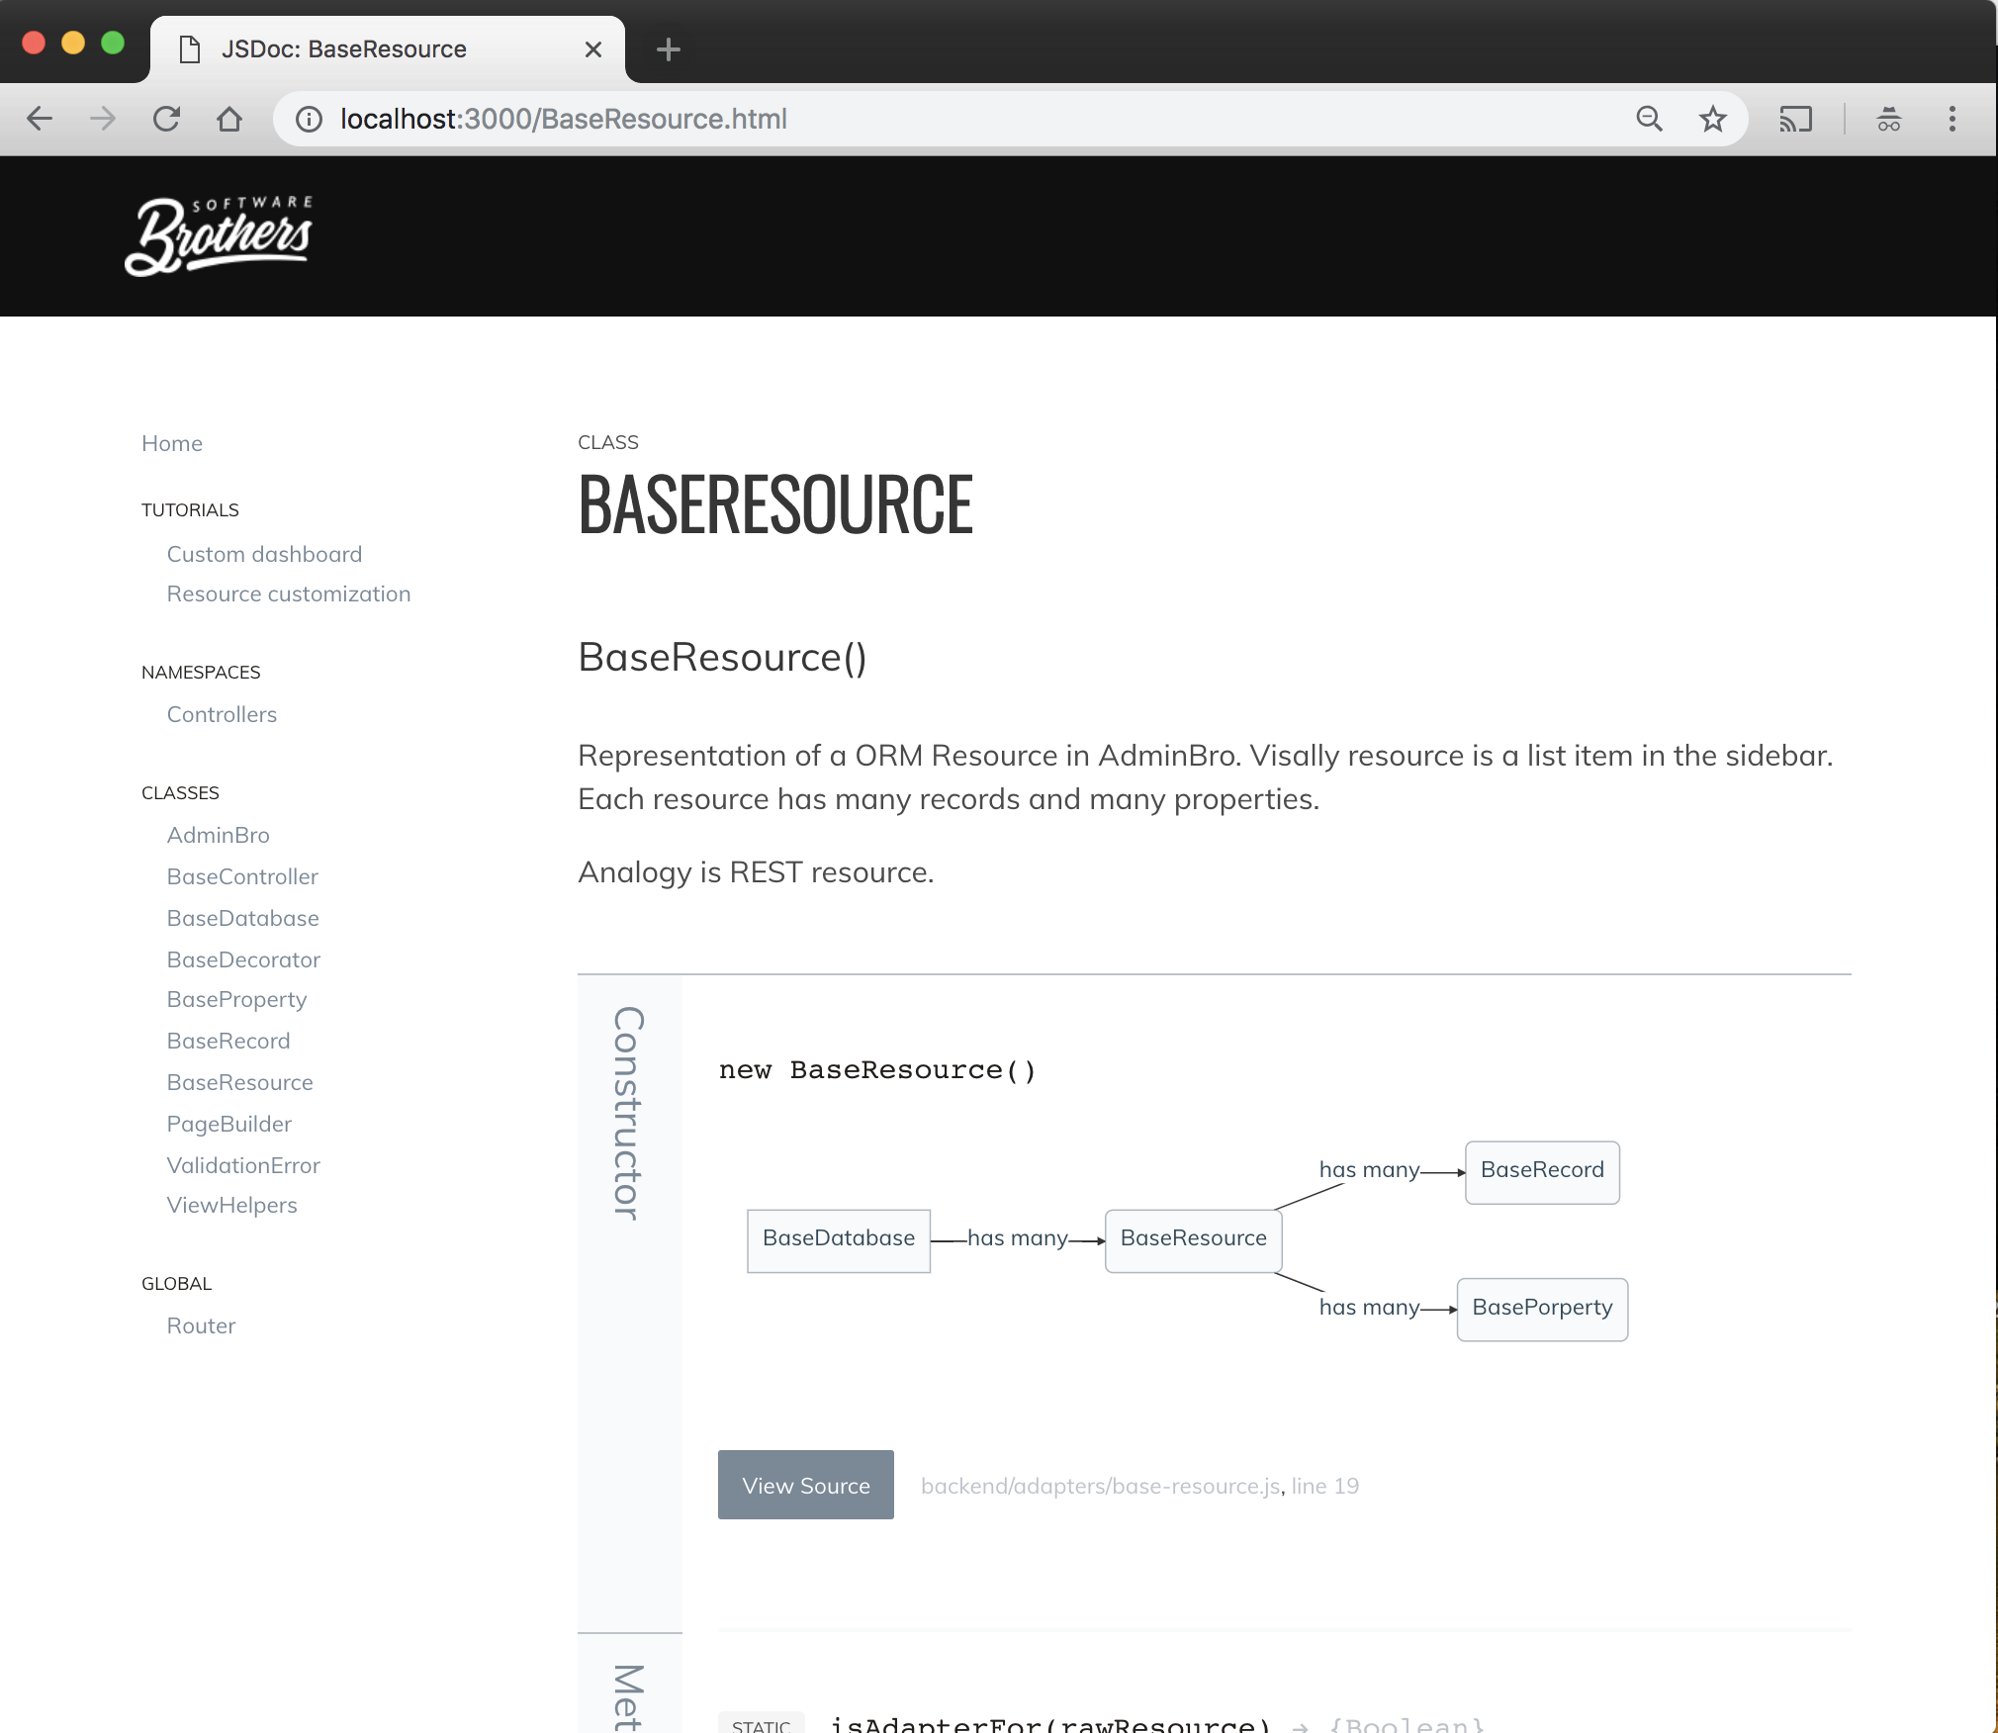Click the BaseRecord node in diagram
This screenshot has width=1998, height=1733.
[x=1541, y=1171]
